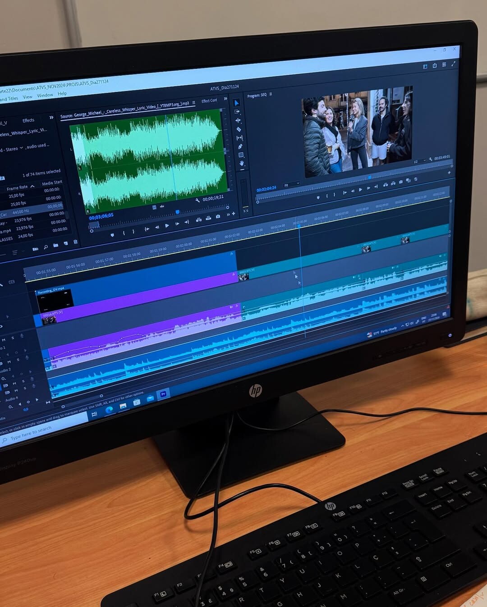Select the Slip tool
The width and height of the screenshot is (487, 607).
click(x=239, y=137)
